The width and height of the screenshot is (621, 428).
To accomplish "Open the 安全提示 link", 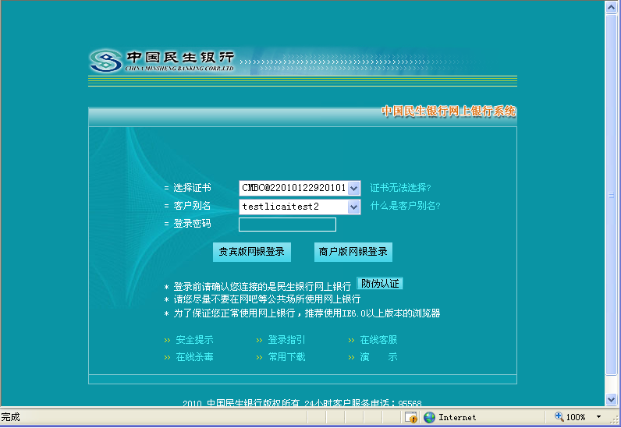I will [x=194, y=340].
